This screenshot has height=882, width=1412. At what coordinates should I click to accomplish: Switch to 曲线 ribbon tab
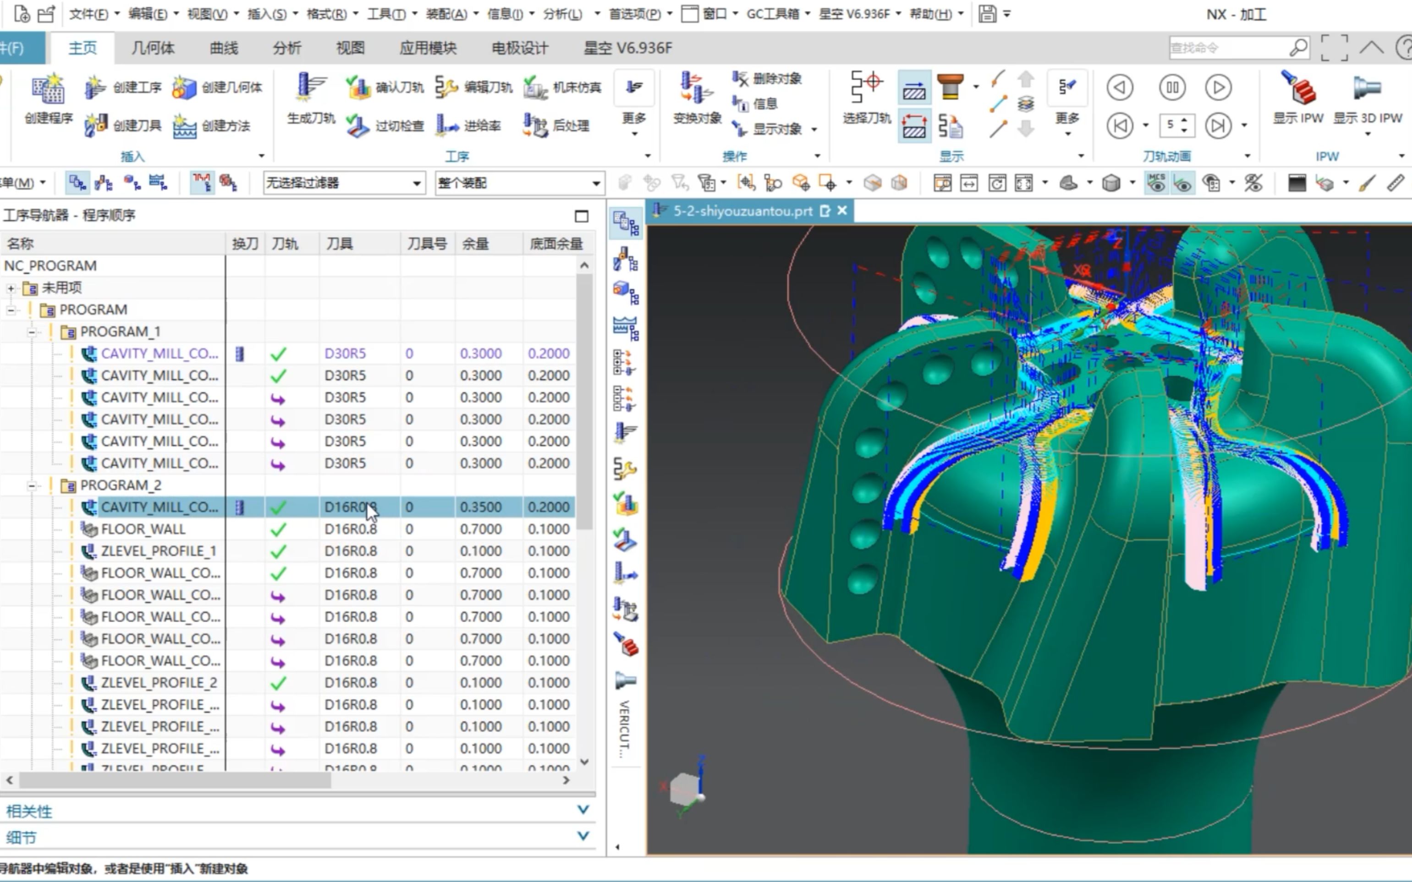[224, 48]
